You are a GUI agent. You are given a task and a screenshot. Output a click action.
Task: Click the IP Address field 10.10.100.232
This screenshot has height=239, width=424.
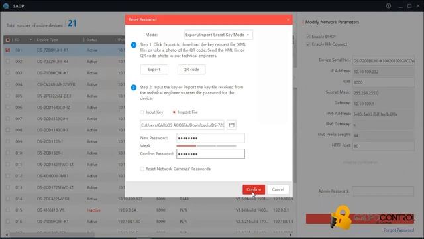(x=383, y=72)
